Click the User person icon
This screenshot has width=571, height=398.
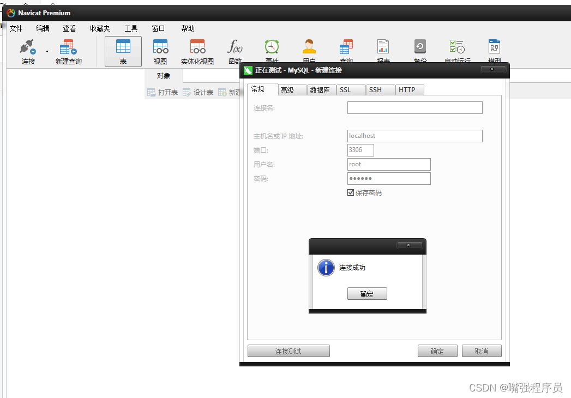[309, 46]
